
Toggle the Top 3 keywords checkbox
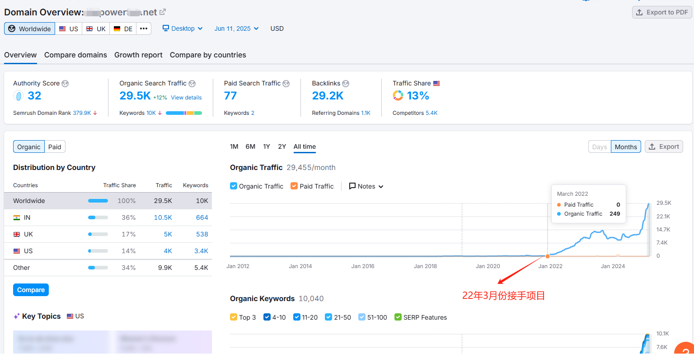[x=234, y=317]
